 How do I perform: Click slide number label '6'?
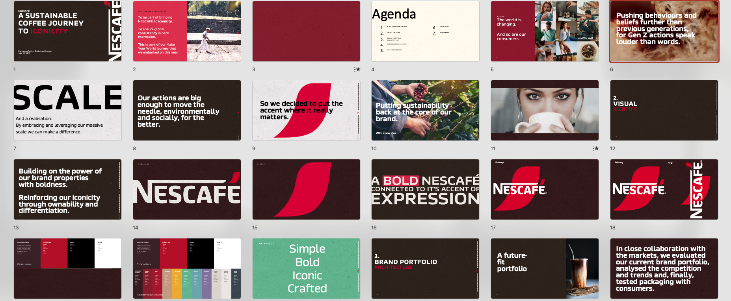(612, 69)
